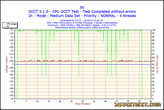
Task: Click the "OCCT 3.1.0 - CPU OCCT Test" title line
Action: 82,11
